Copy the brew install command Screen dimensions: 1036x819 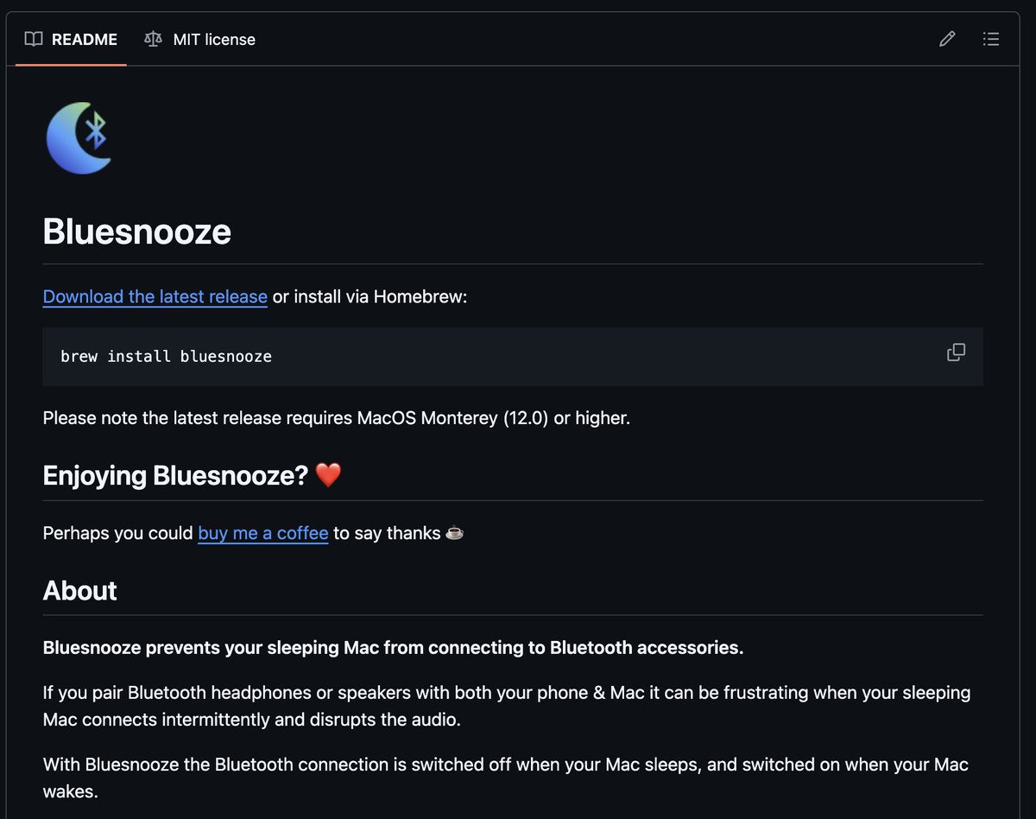click(956, 352)
